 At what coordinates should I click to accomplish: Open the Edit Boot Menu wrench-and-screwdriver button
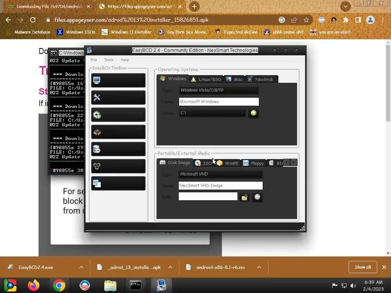[118, 97]
